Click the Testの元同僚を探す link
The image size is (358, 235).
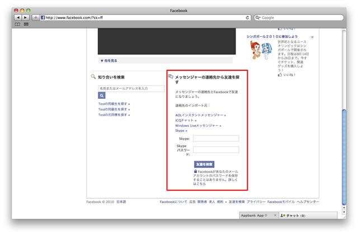(114, 115)
